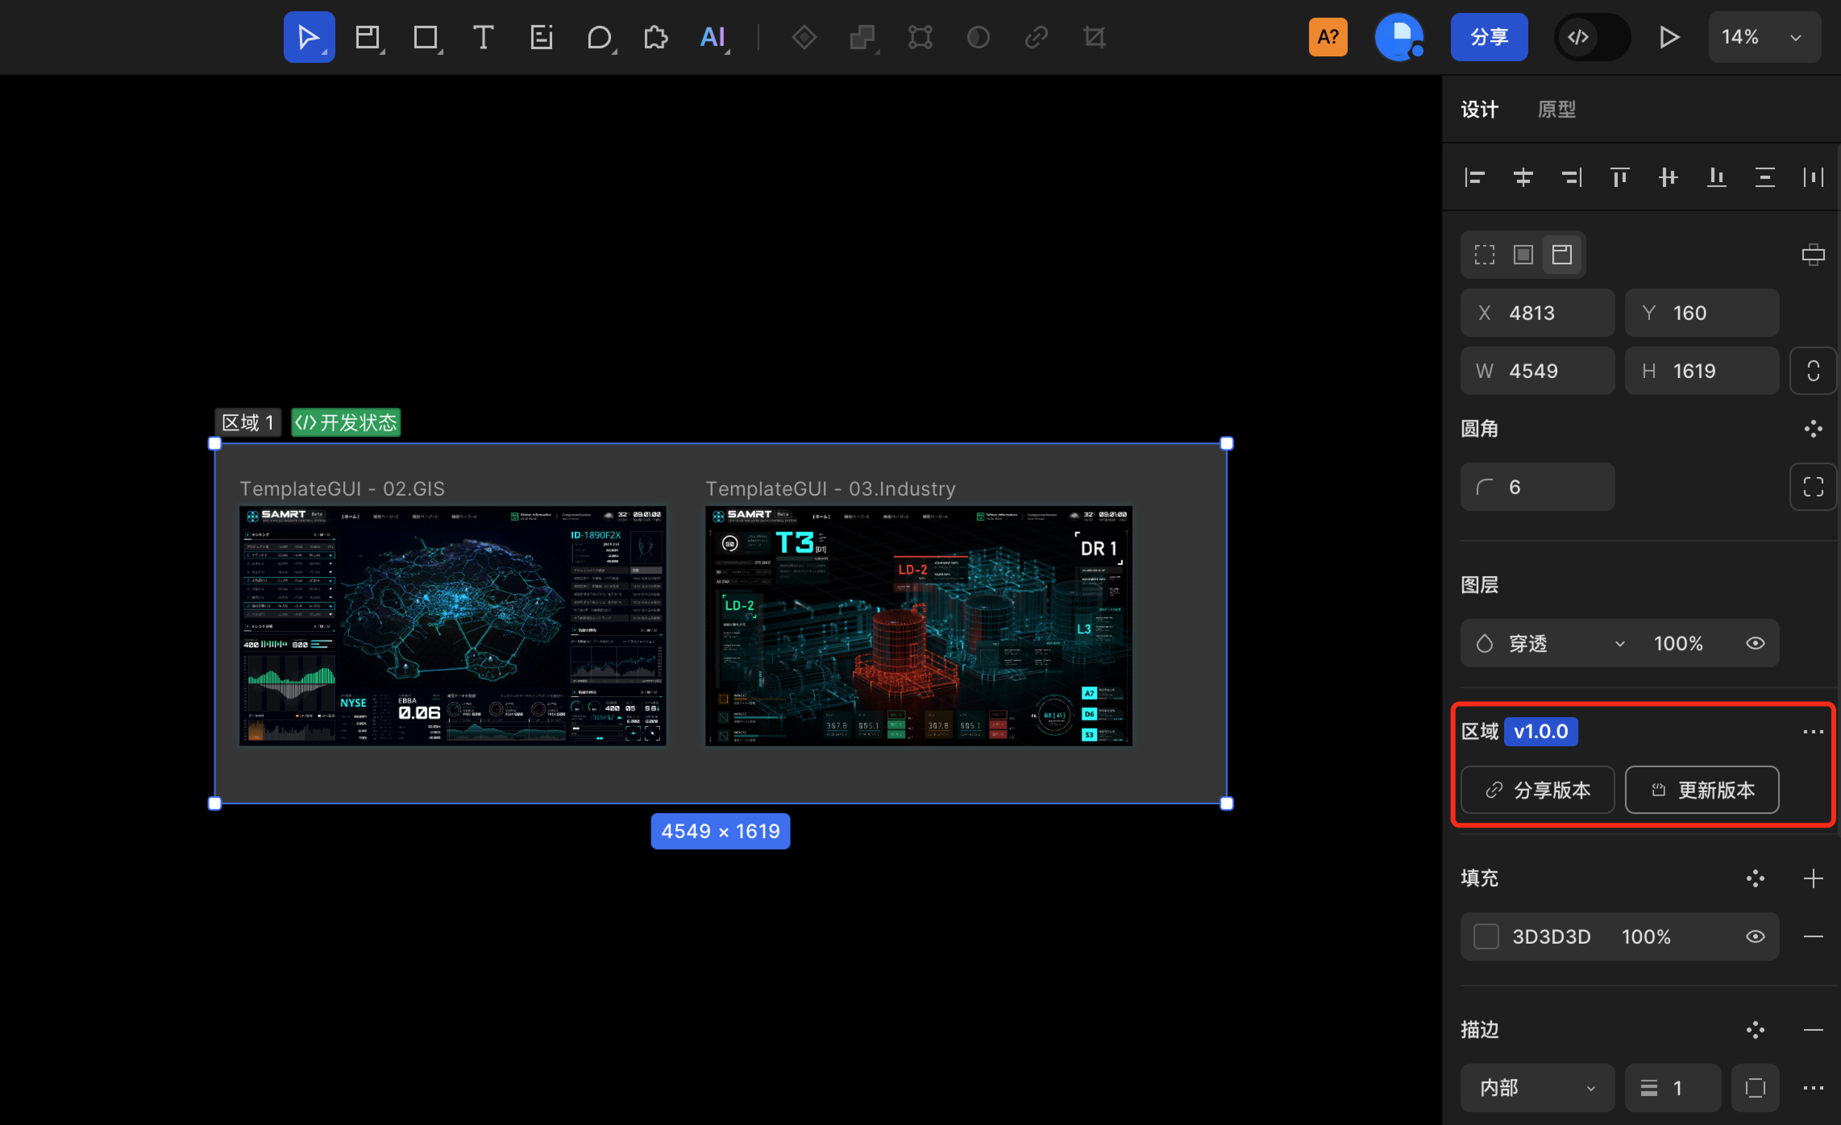The image size is (1841, 1125).
Task: Click the orange A? font helper icon
Action: 1328,37
